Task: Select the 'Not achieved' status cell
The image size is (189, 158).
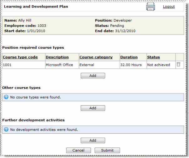Action: [161, 65]
